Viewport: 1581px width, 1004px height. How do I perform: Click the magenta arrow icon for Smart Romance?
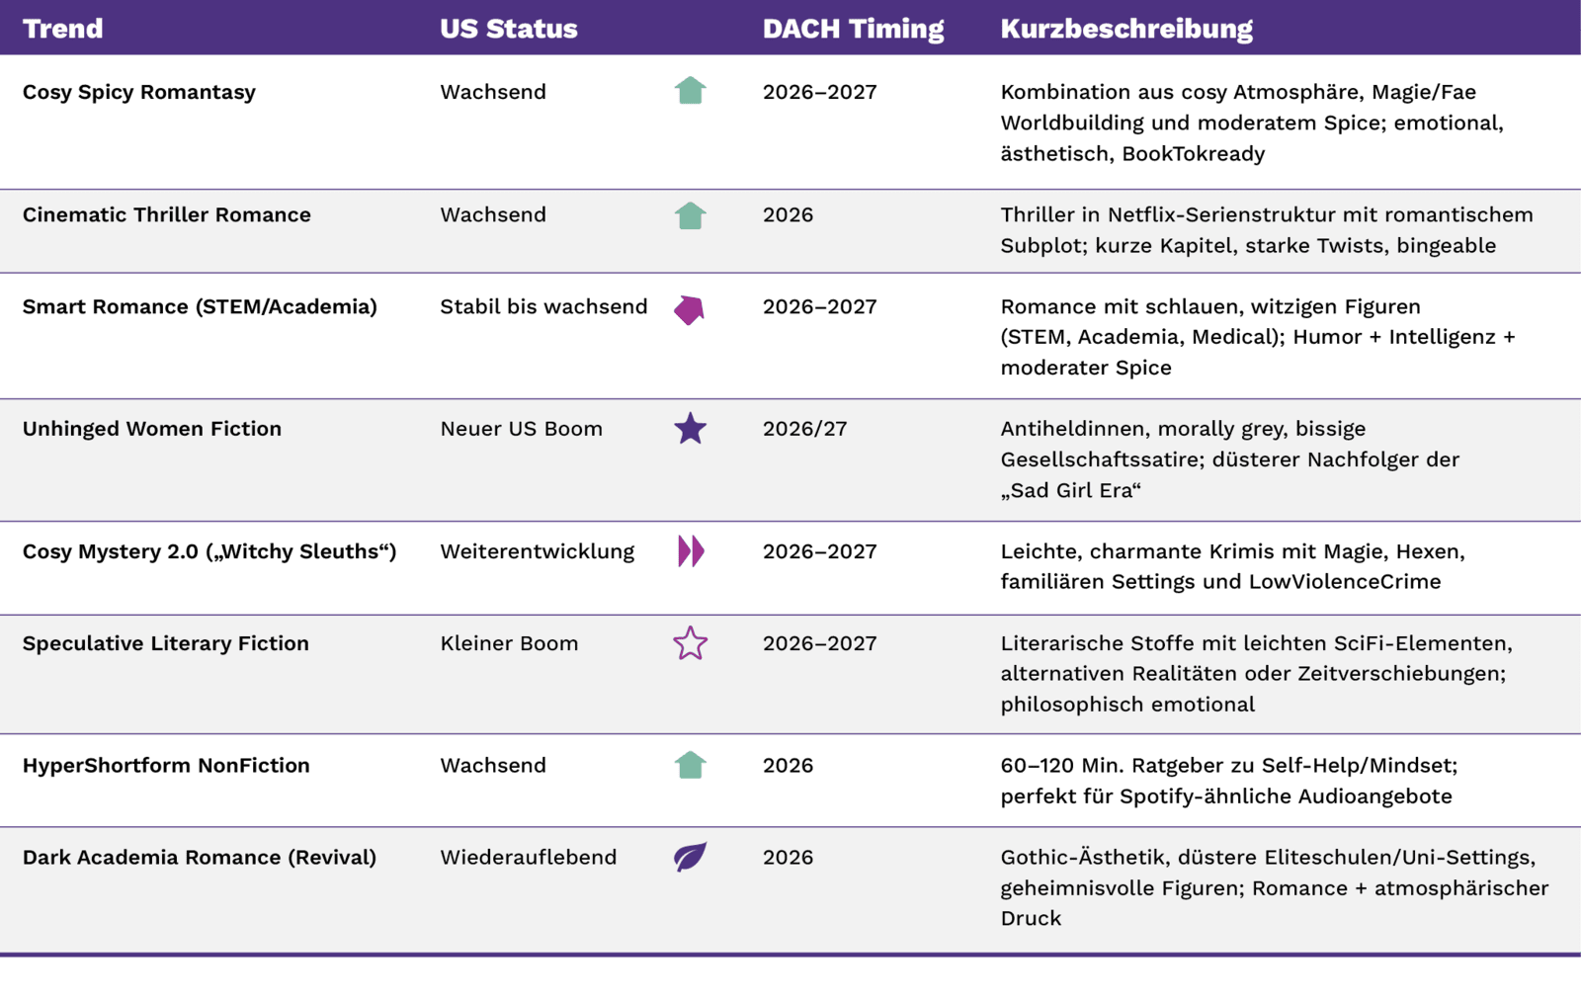689,310
